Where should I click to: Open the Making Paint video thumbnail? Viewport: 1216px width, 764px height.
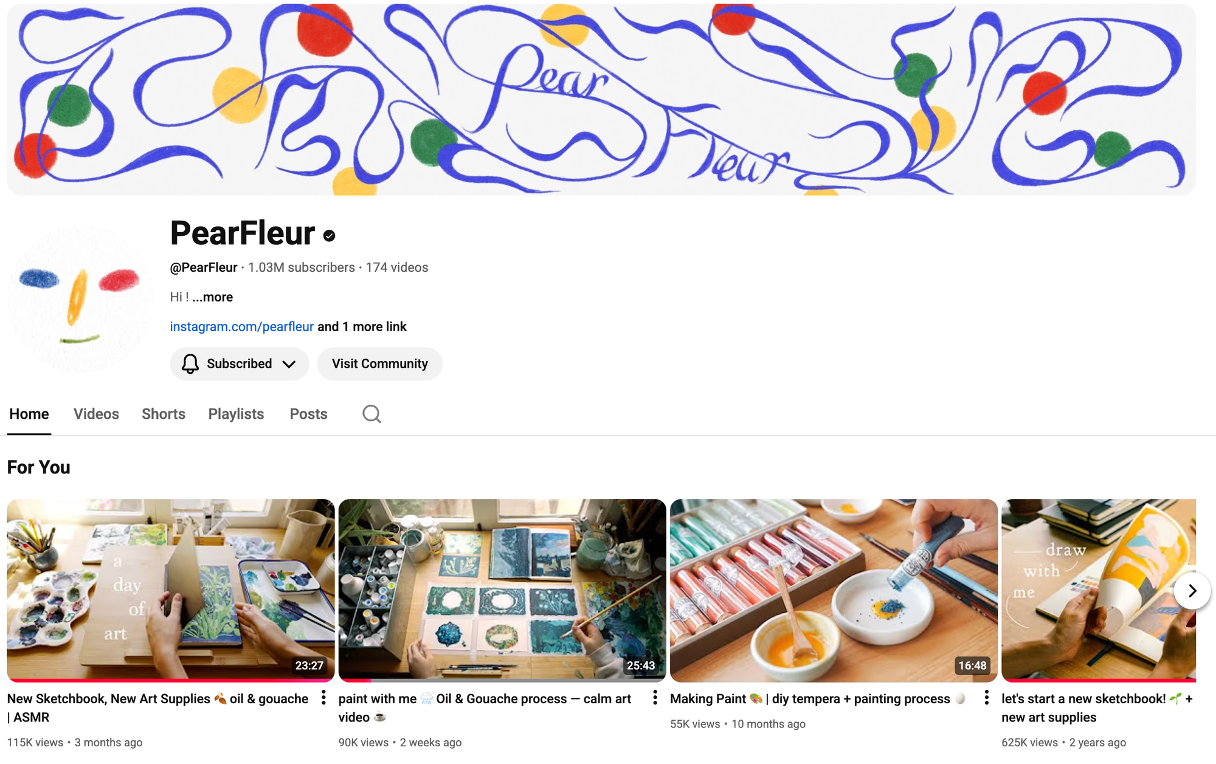[x=834, y=590]
